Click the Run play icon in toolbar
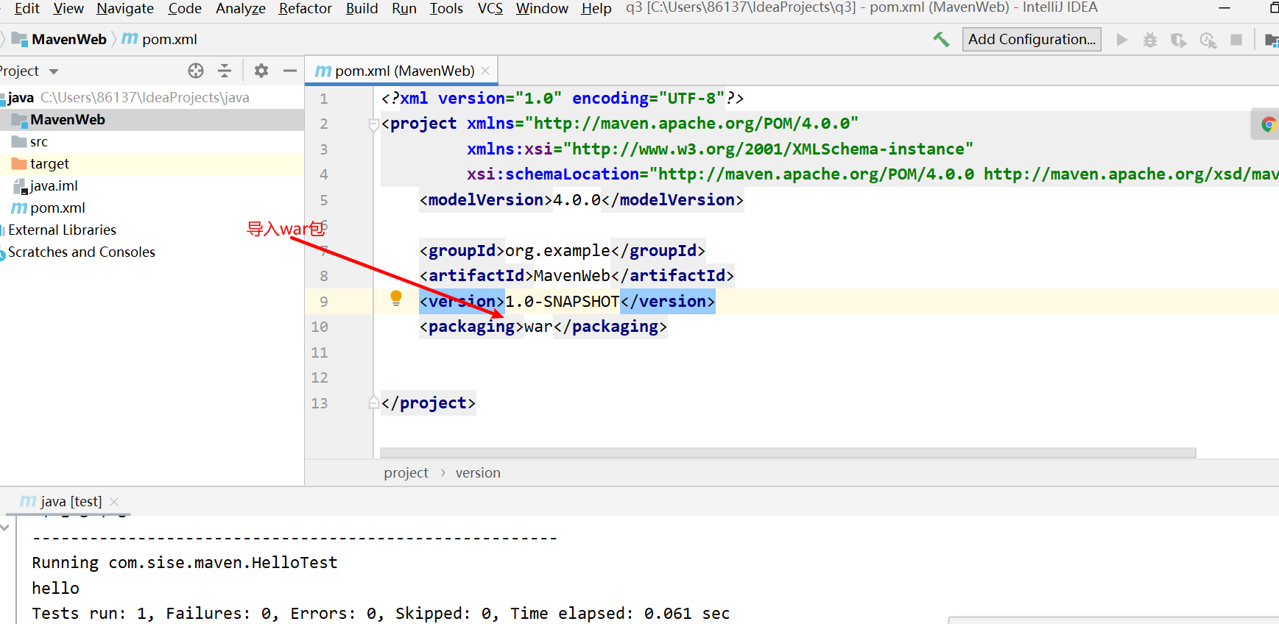The height and width of the screenshot is (624, 1279). pos(1121,40)
